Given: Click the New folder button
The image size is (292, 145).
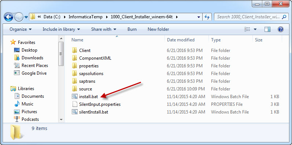Looking at the screenshot, I should (x=158, y=29).
